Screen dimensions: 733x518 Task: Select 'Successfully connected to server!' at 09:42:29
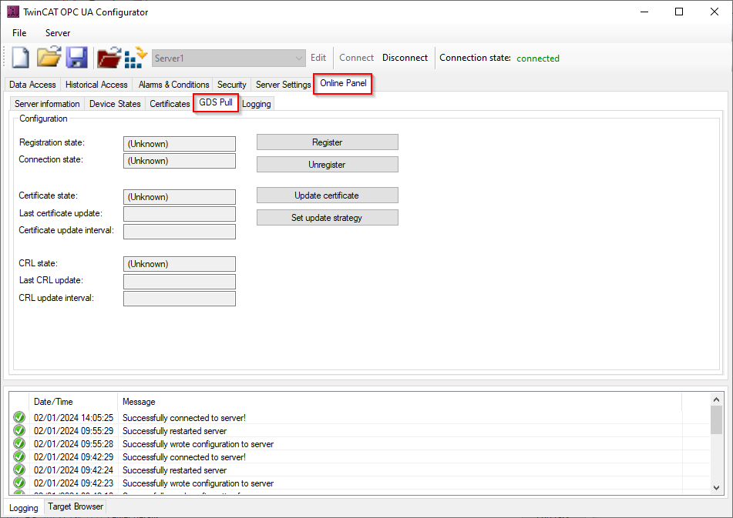pyautogui.click(x=360, y=457)
